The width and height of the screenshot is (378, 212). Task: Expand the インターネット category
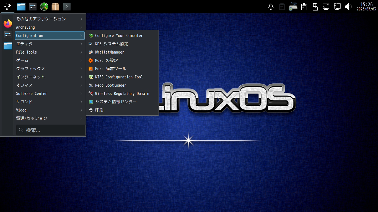point(50,77)
